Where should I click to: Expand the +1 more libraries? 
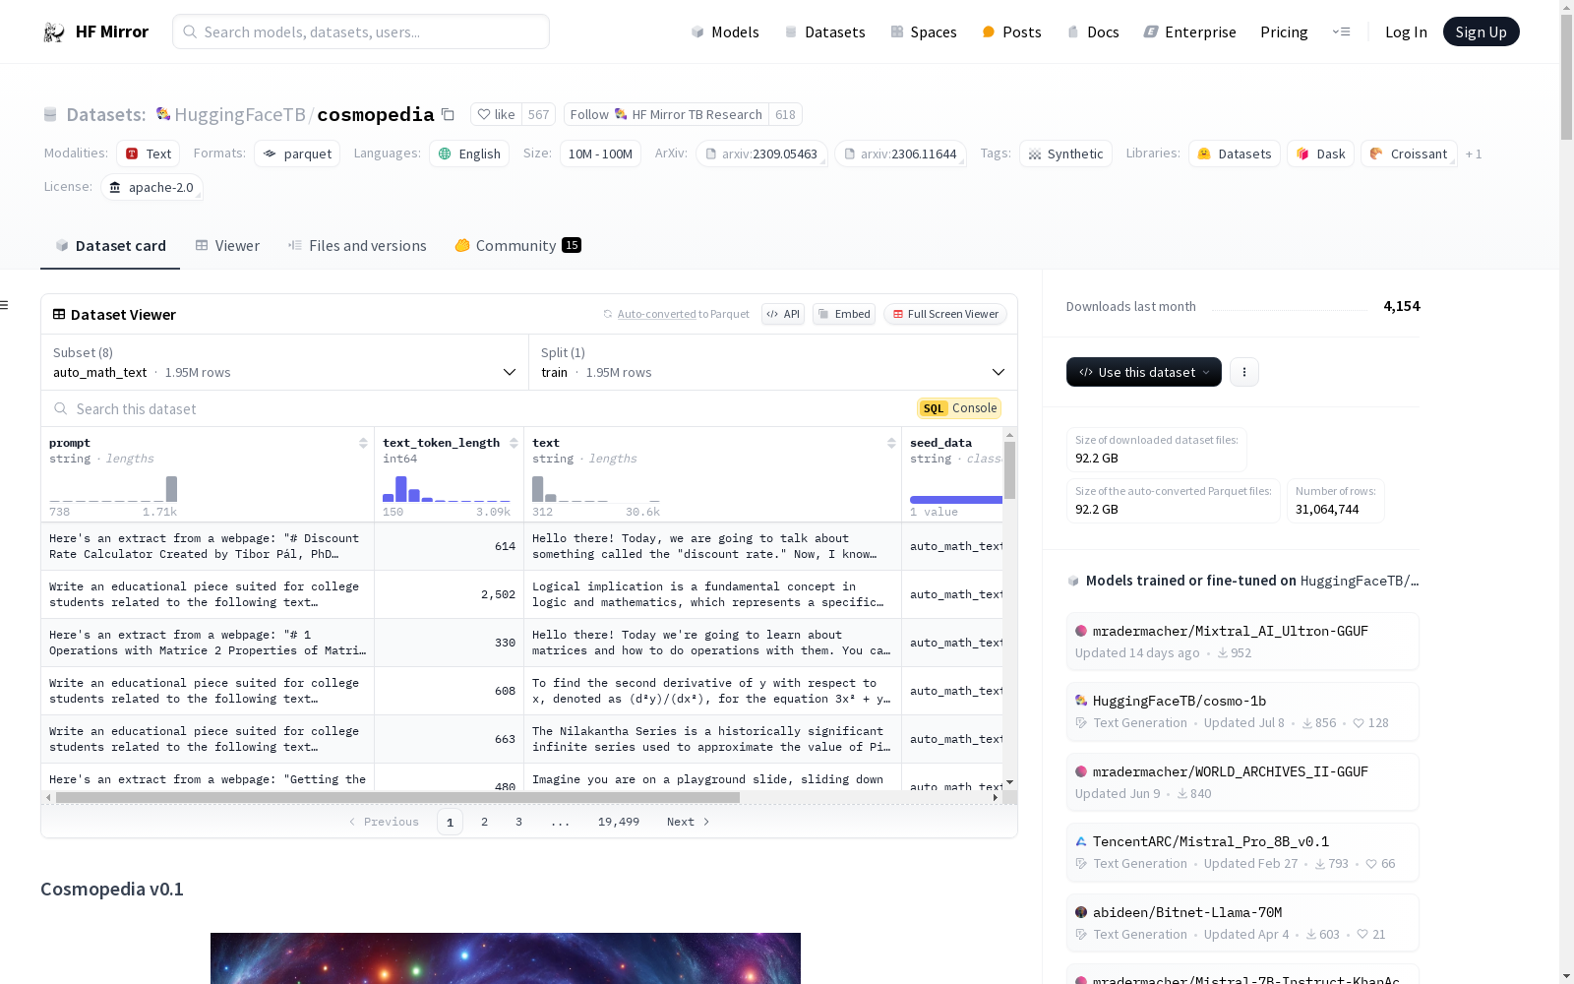1474,154
